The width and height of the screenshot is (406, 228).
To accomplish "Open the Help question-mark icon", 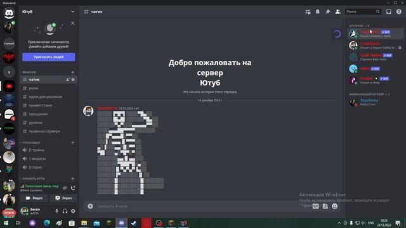I will (x=399, y=11).
